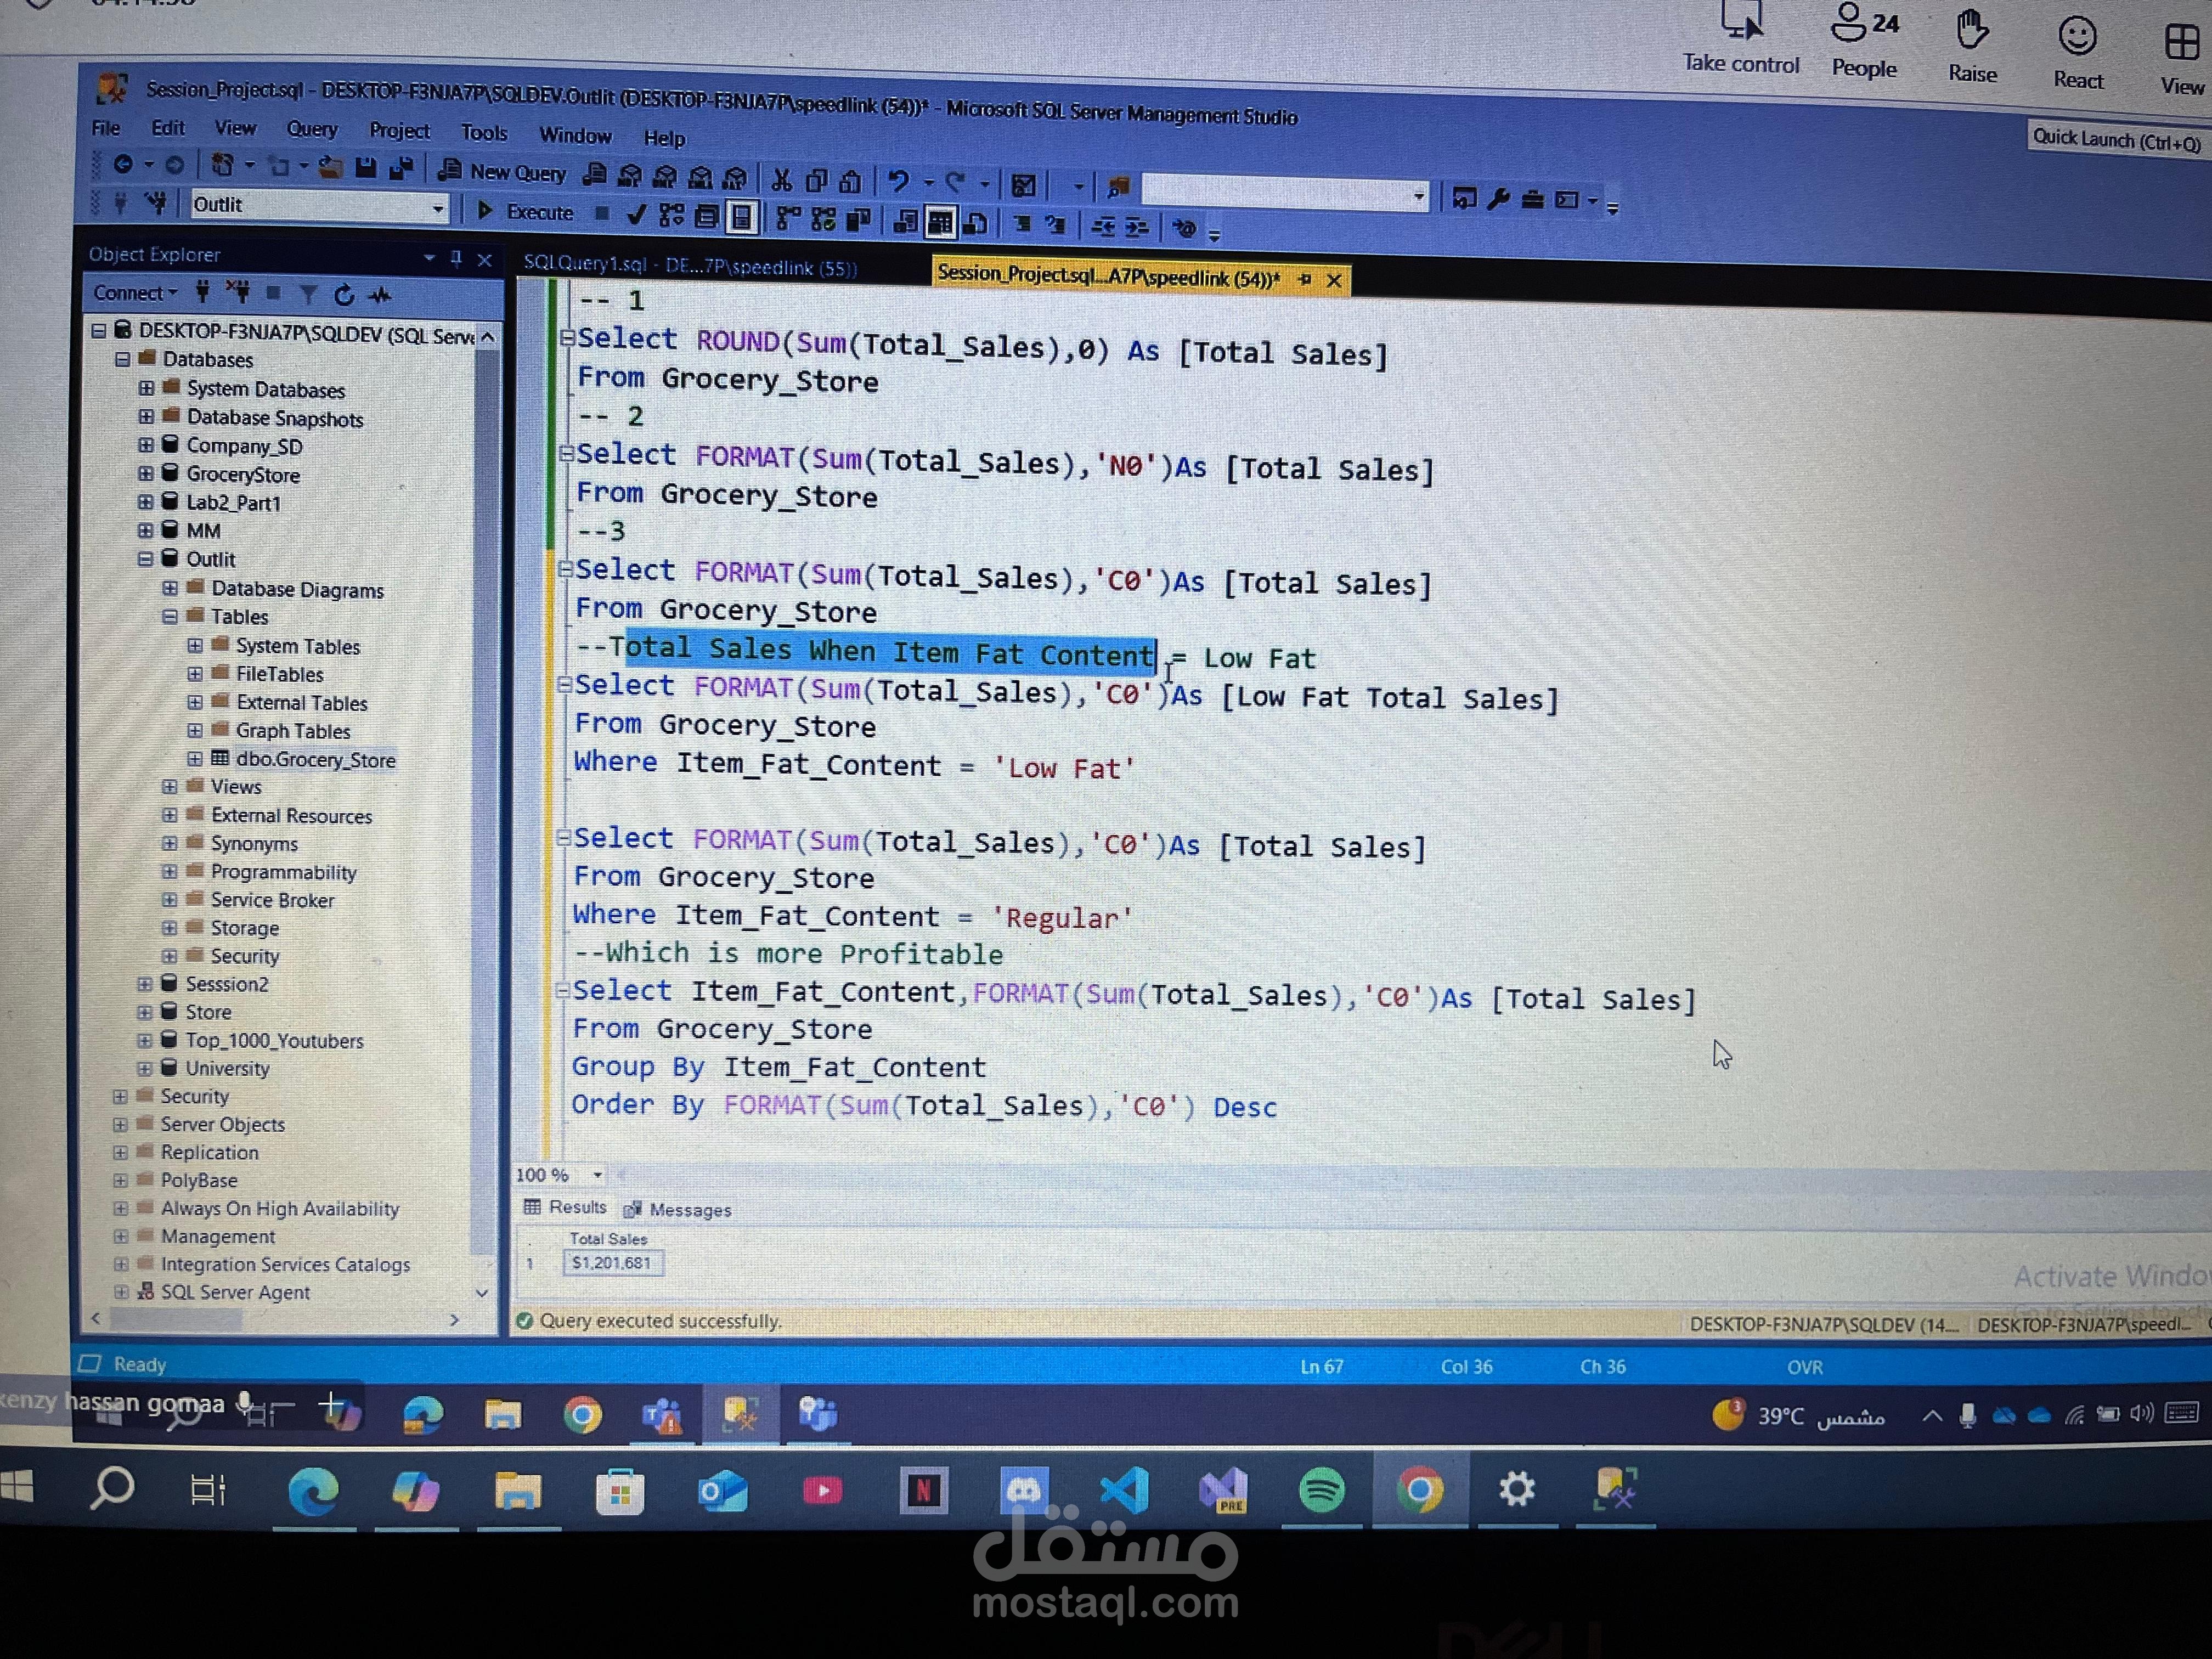2212x1659 pixels.
Task: Click Object Explorer Disconnect plug icon
Action: (x=238, y=292)
